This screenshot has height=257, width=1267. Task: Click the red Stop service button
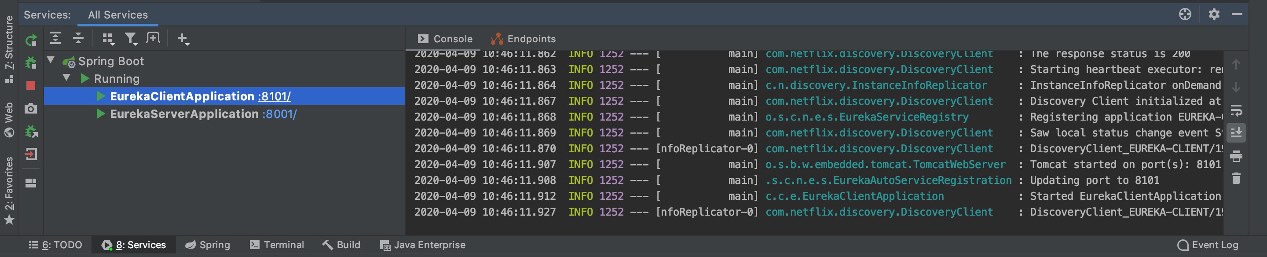[x=31, y=86]
